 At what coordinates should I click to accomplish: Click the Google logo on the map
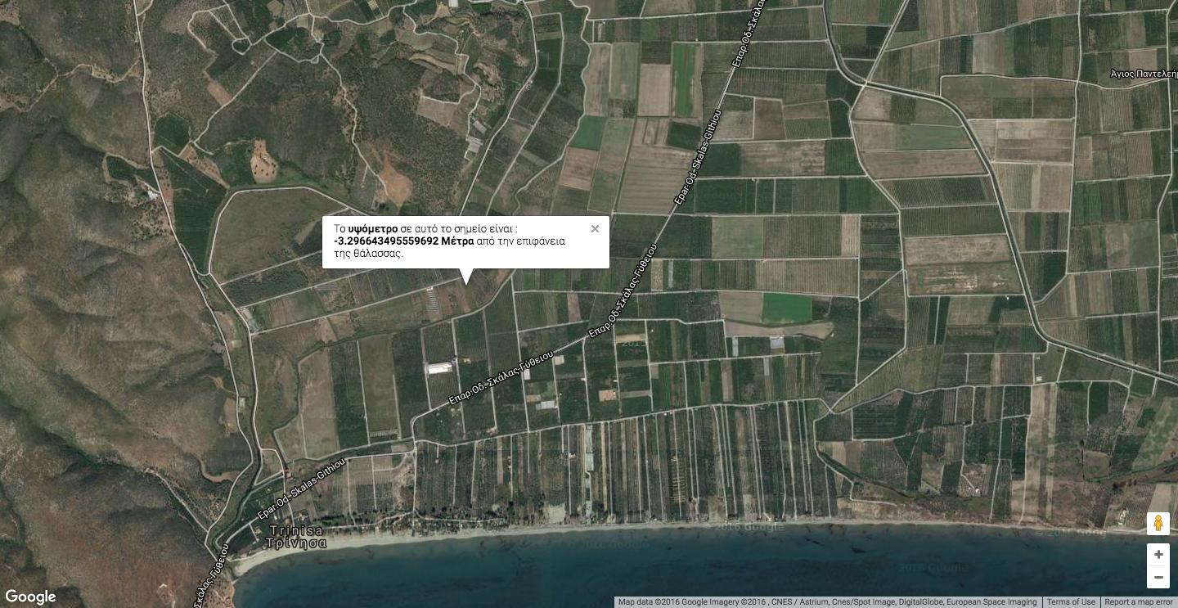(x=30, y=597)
